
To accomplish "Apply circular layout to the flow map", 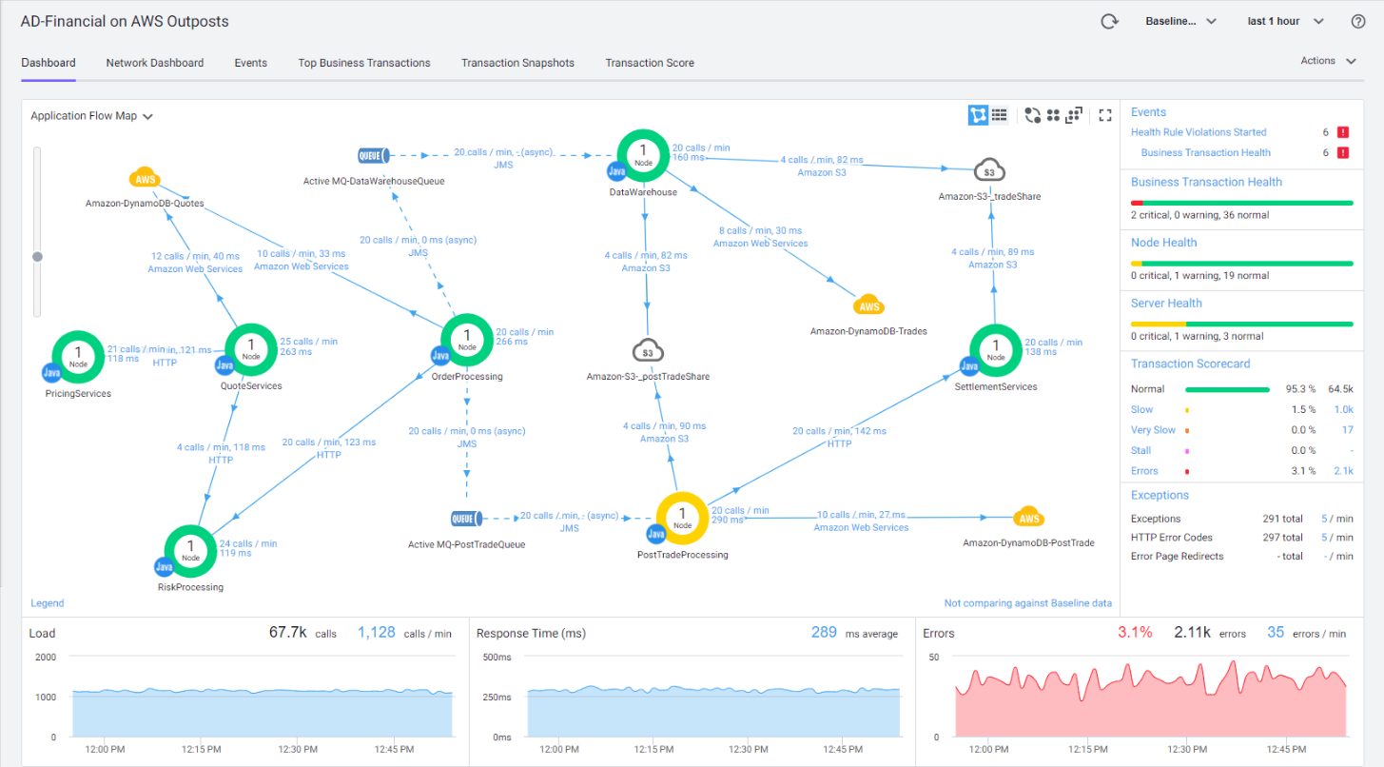I will tap(1033, 115).
